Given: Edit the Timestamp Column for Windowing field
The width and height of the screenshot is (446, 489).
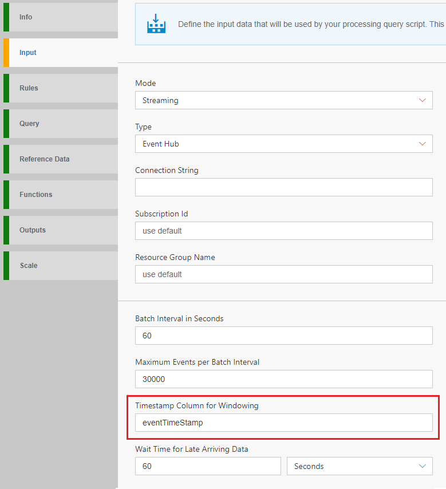Looking at the screenshot, I should (x=283, y=423).
